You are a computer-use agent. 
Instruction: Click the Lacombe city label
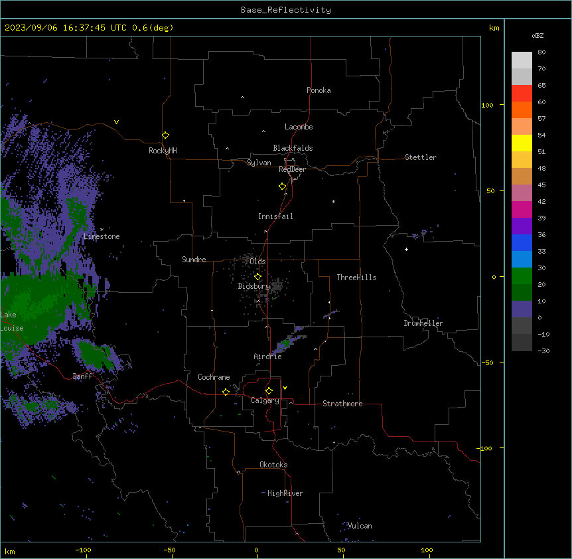coord(299,127)
